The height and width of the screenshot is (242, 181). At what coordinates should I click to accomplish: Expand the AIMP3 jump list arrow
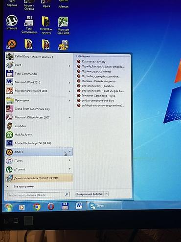70,152
